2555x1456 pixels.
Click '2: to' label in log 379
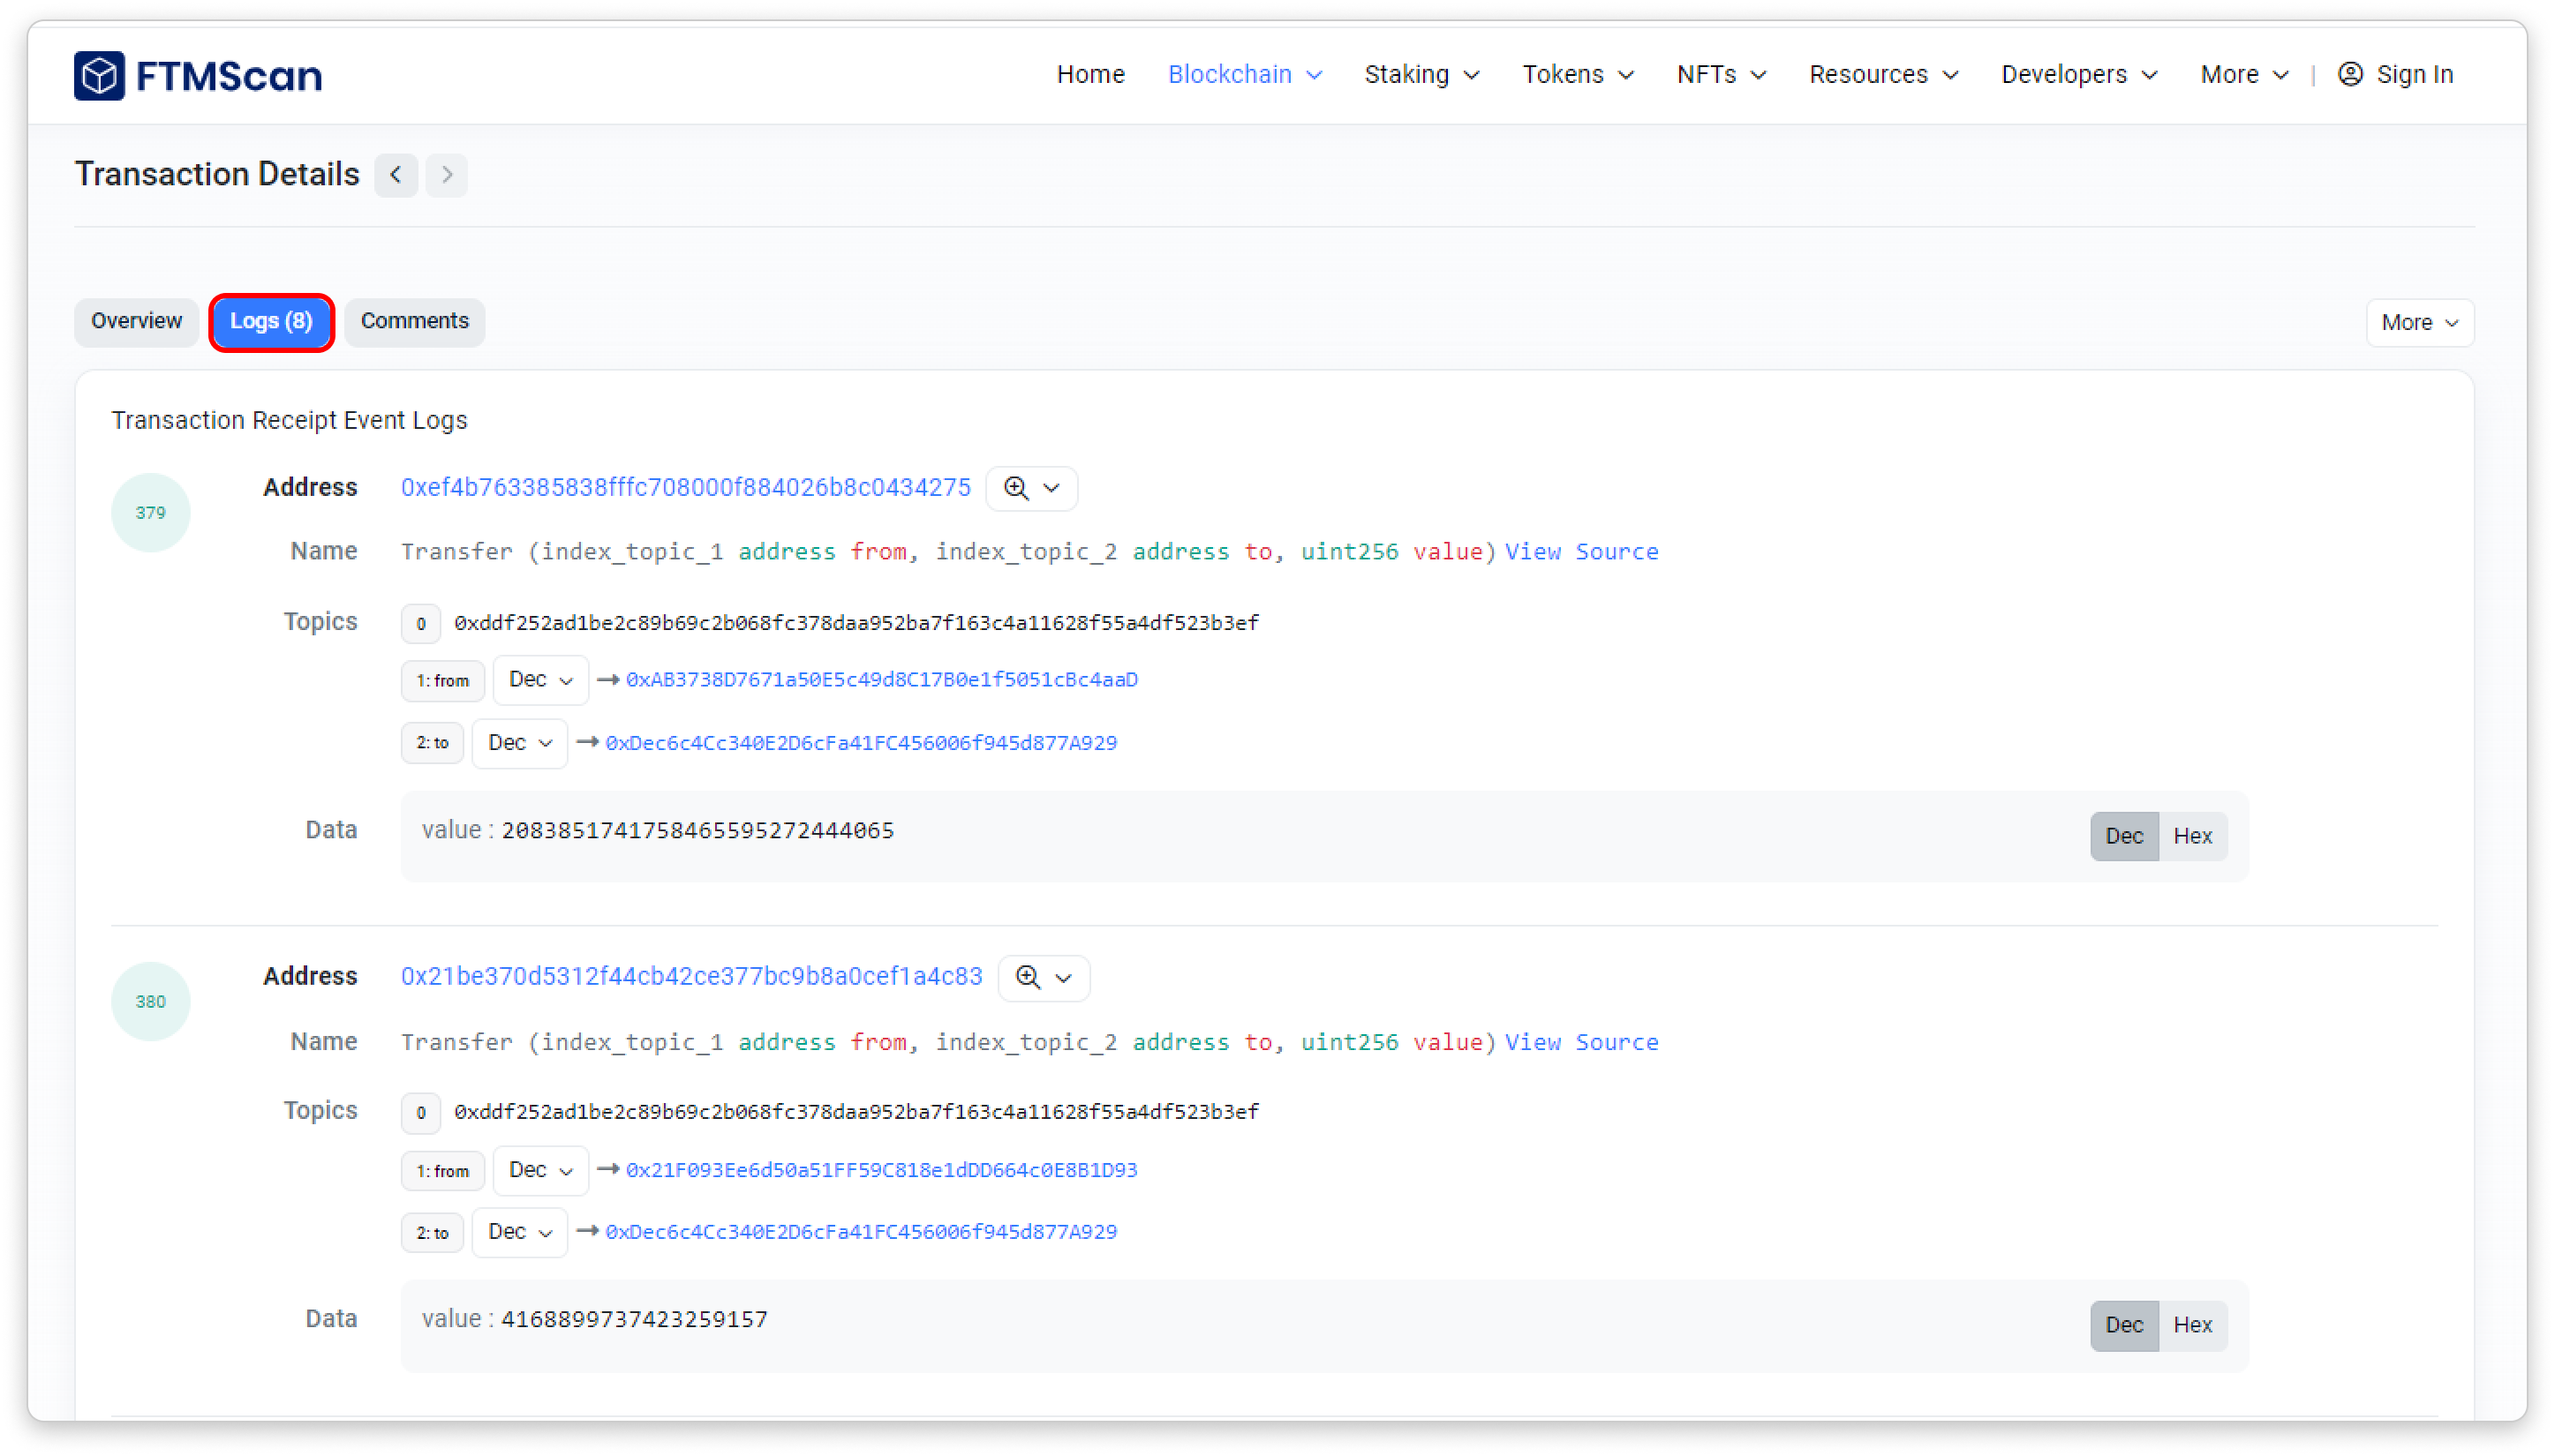point(433,743)
